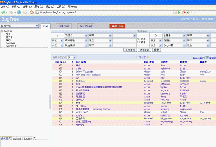216x147 pixels.
Task: Click the red 创建 Bug button
Action: click(117, 26)
